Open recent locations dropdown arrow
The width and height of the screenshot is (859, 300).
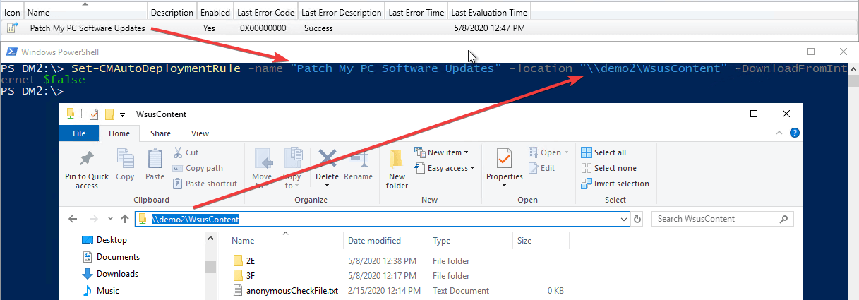pos(109,219)
